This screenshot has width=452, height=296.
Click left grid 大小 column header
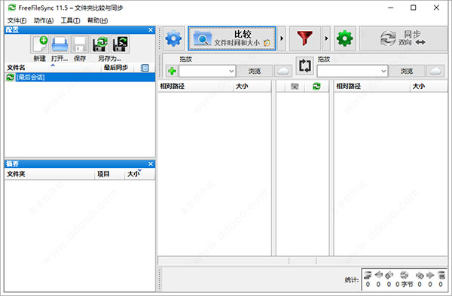point(252,86)
